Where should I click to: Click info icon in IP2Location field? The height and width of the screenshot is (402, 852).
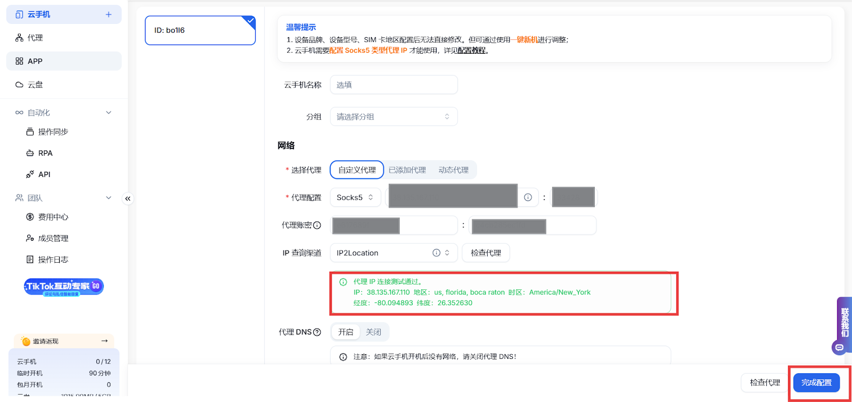436,253
